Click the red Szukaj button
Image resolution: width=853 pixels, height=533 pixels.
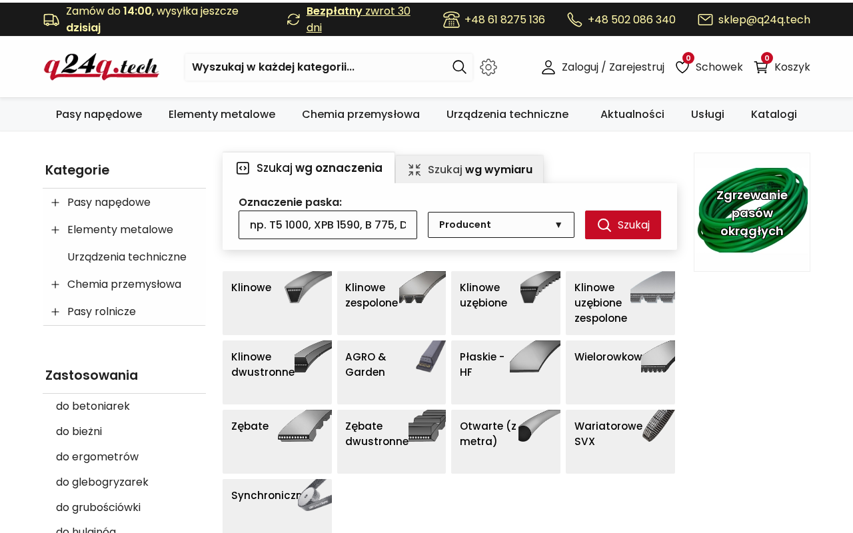click(x=623, y=225)
